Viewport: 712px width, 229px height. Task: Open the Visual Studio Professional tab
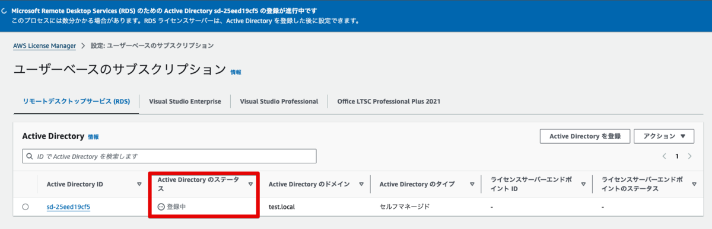pos(279,101)
